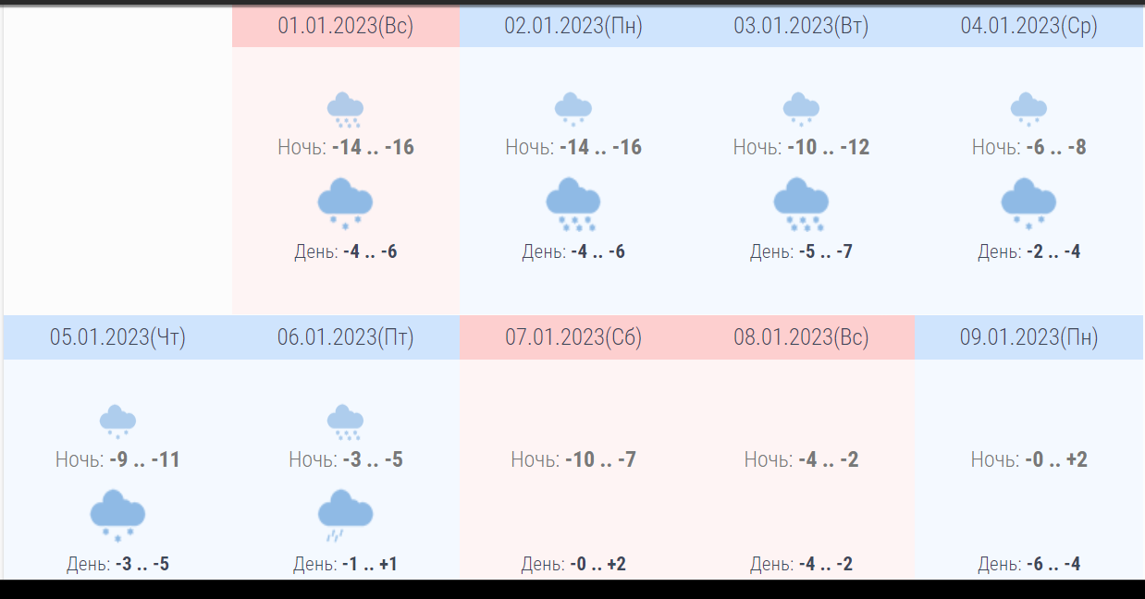Select the 09.01.2023(Пн) date header
Screen dimensions: 1145x599
[x=1029, y=337]
